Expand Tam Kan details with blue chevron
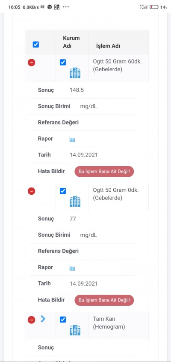 [x=43, y=319]
